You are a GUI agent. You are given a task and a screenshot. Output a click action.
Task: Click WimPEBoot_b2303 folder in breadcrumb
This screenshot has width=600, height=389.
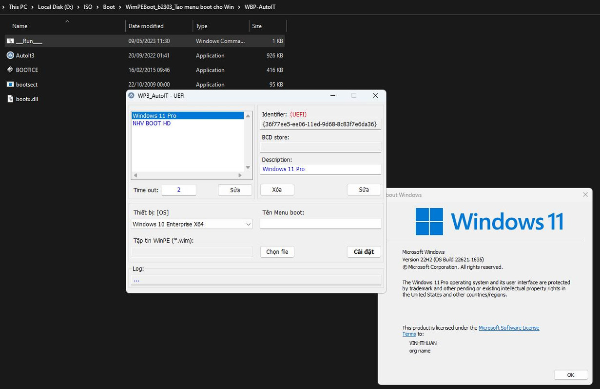point(180,7)
